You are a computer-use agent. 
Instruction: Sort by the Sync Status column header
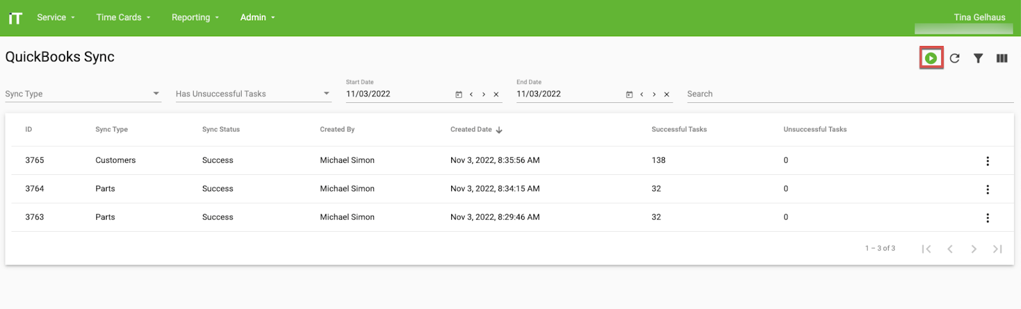221,130
